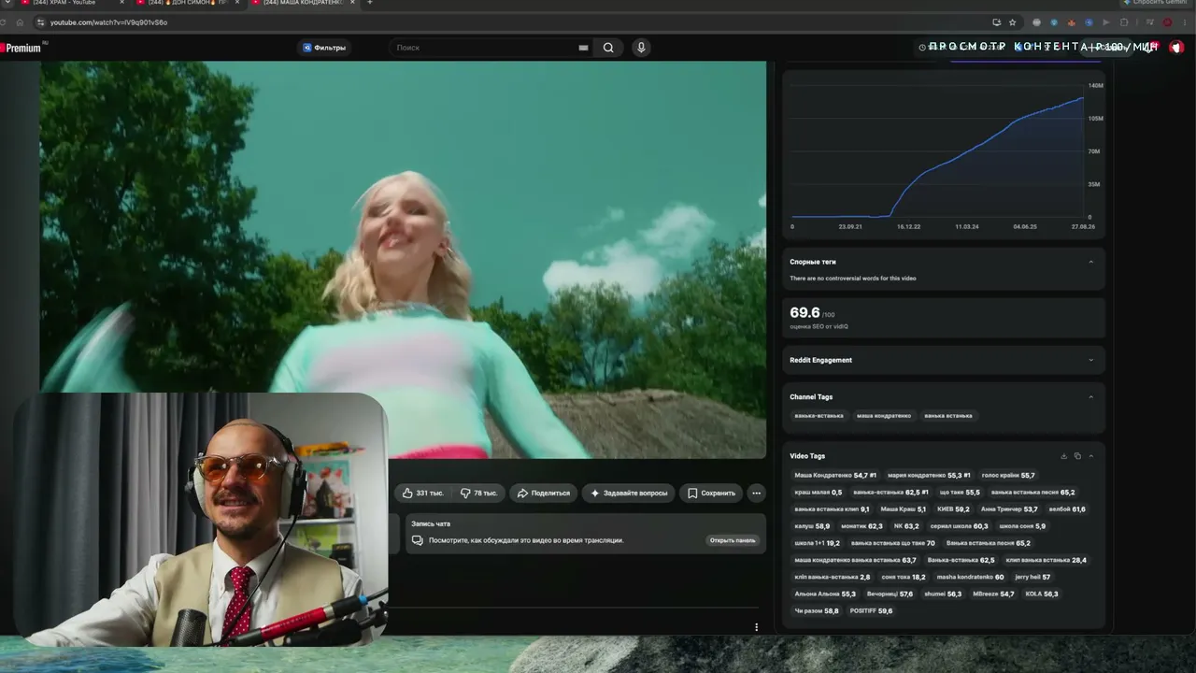1196x673 pixels.
Task: Select video tag 'КИЕВ 59,2'
Action: (x=953, y=509)
